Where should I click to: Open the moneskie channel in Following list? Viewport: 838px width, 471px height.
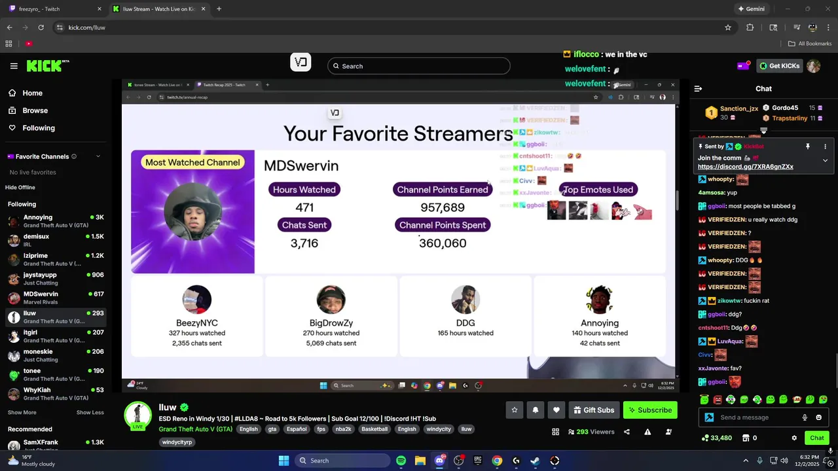tap(55, 355)
